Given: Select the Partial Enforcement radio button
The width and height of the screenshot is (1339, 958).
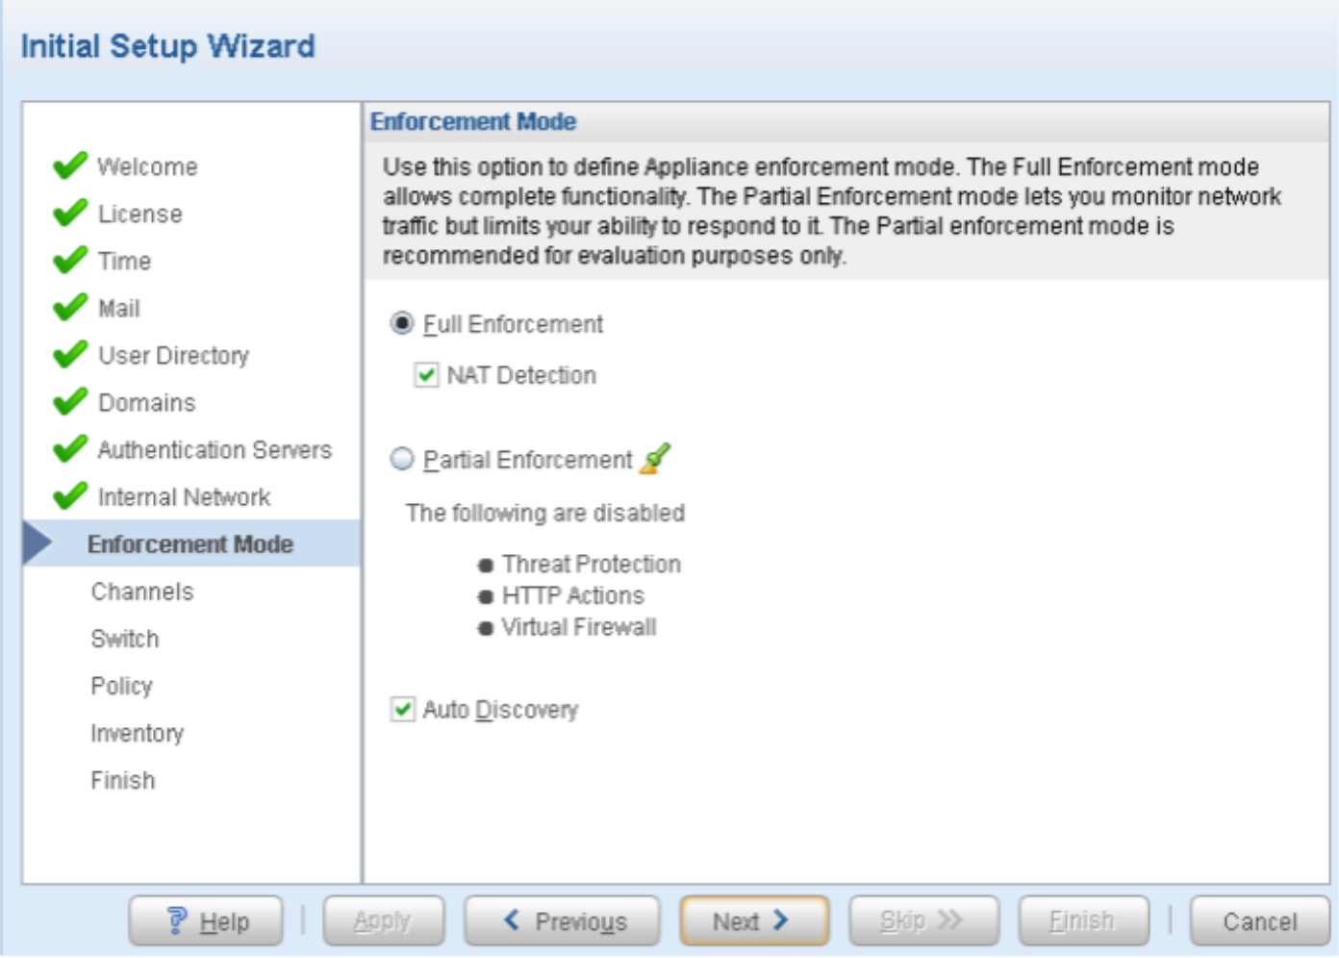Looking at the screenshot, I should tap(402, 459).
